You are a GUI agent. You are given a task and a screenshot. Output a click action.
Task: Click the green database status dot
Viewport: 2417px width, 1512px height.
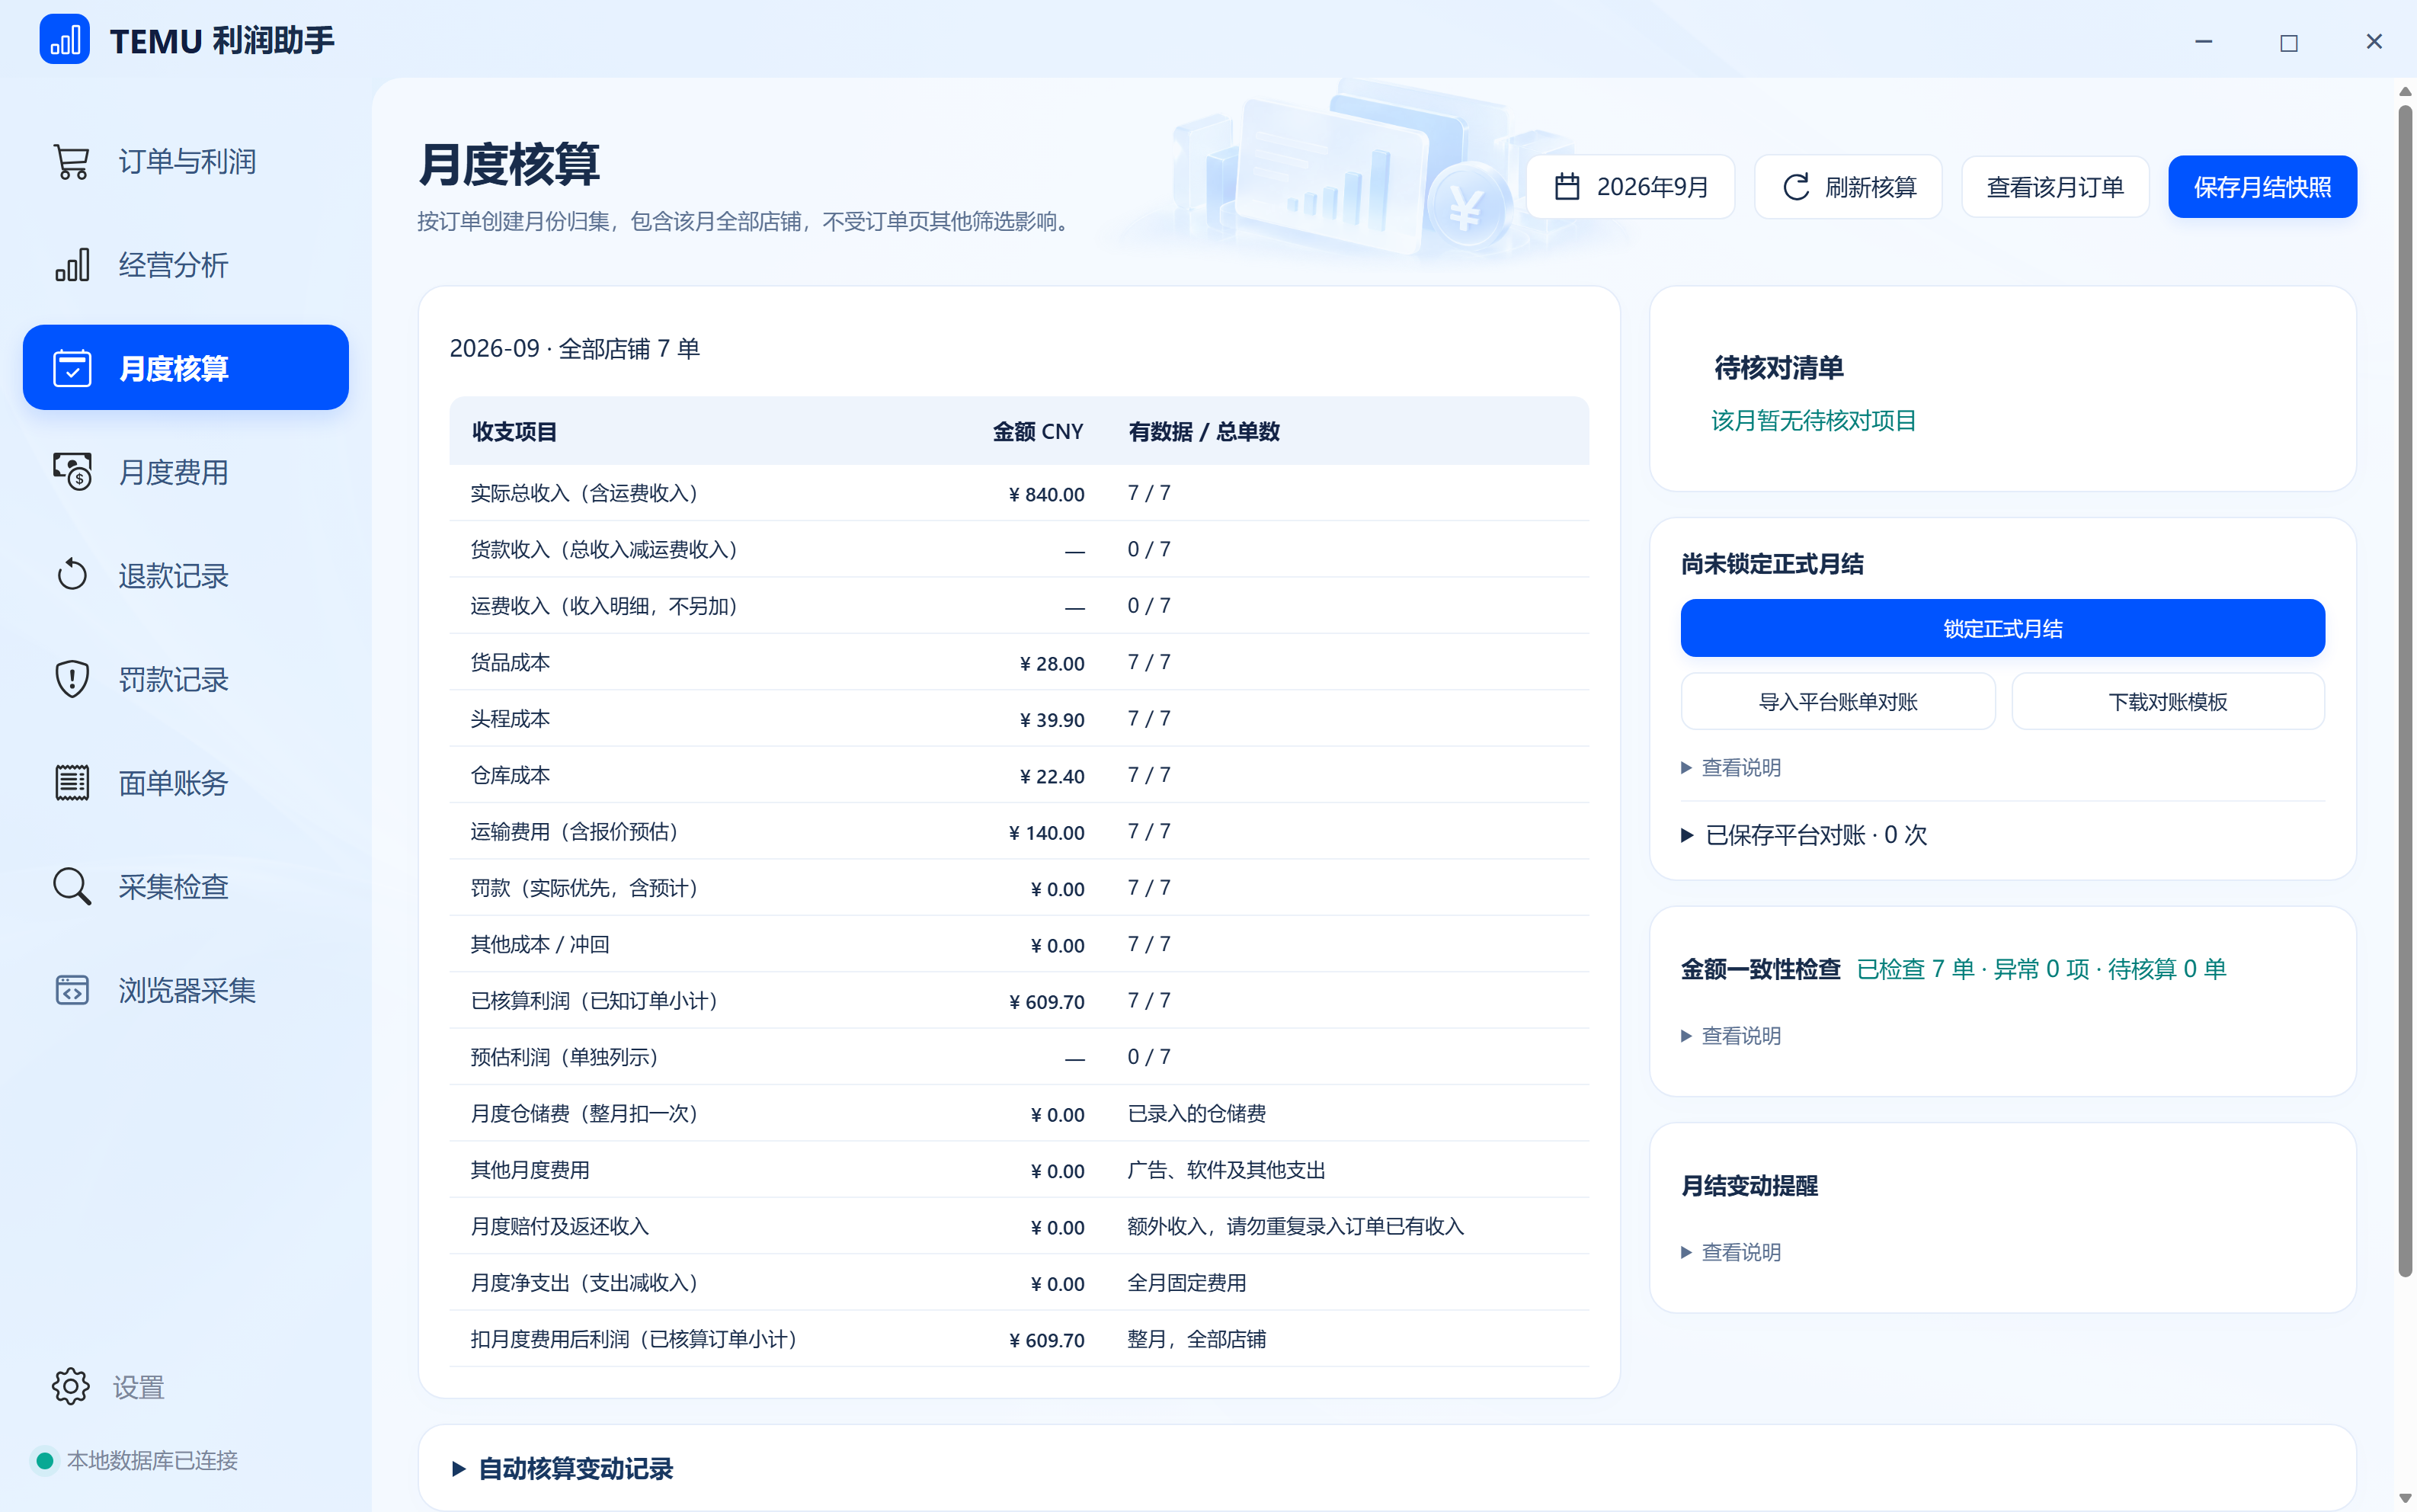click(x=44, y=1461)
